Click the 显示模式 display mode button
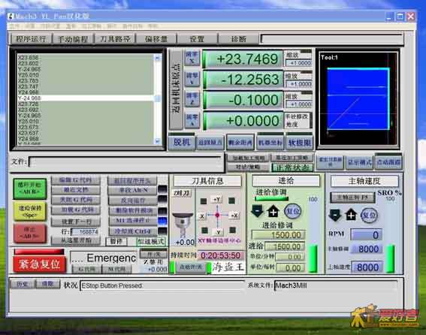Image resolution: width=426 pixels, height=335 pixels. pos(359,162)
